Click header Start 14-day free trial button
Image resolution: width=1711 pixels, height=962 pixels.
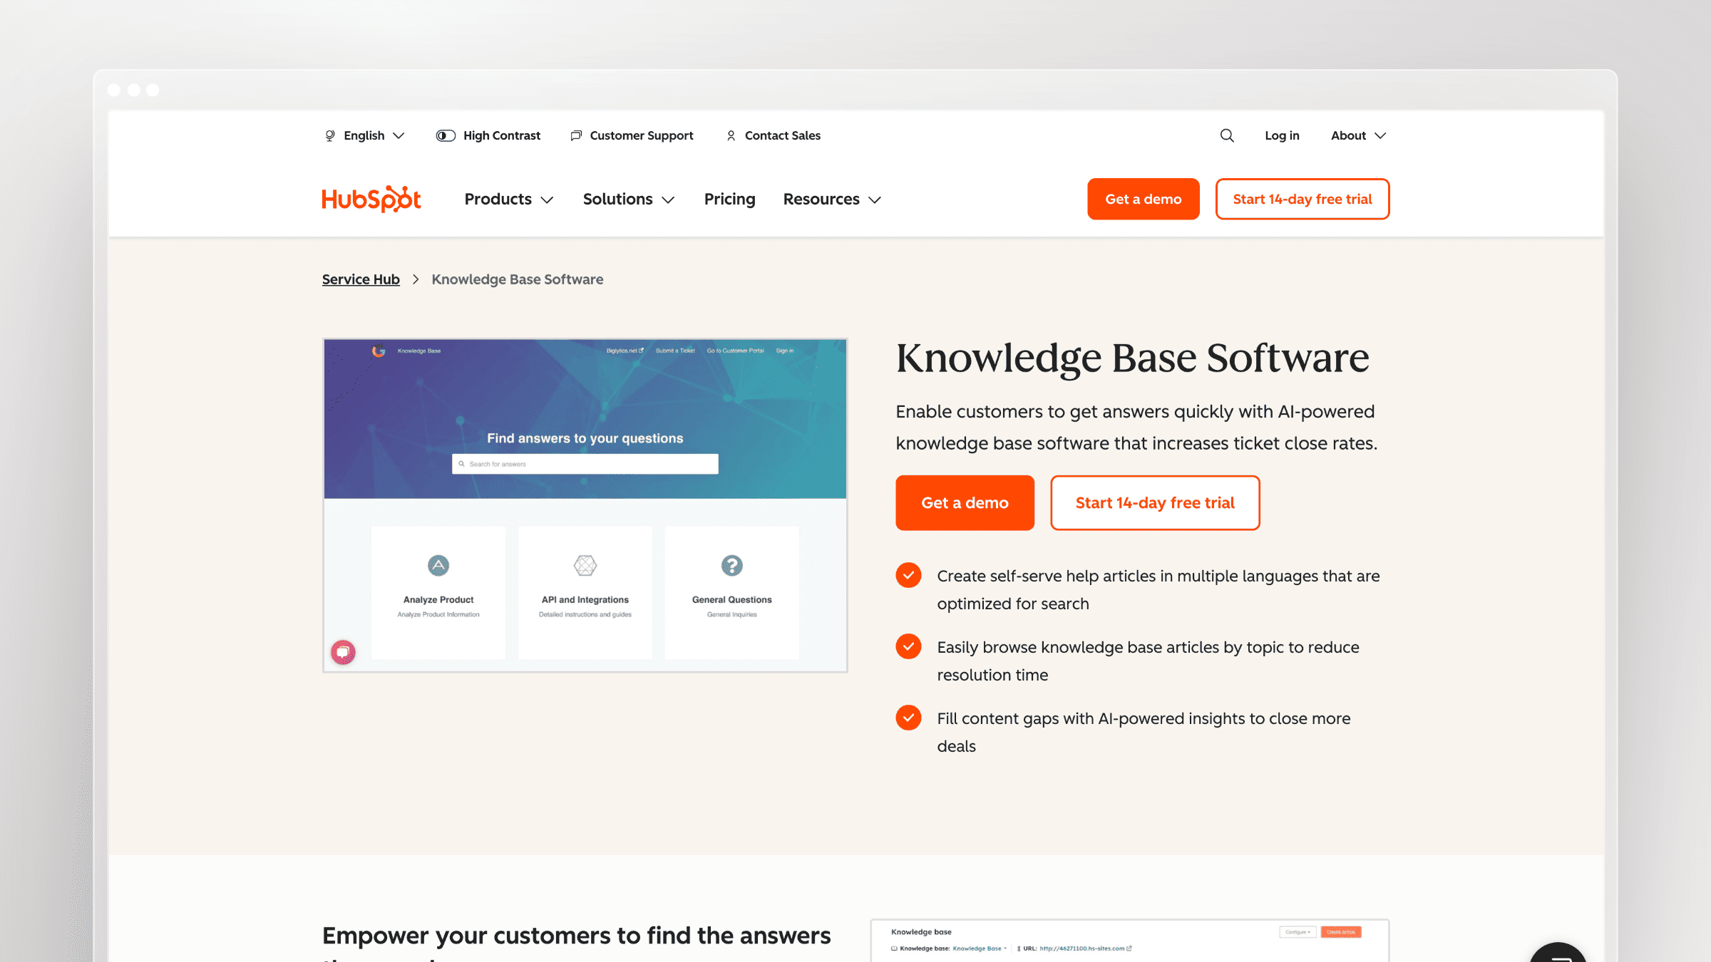1302,199
